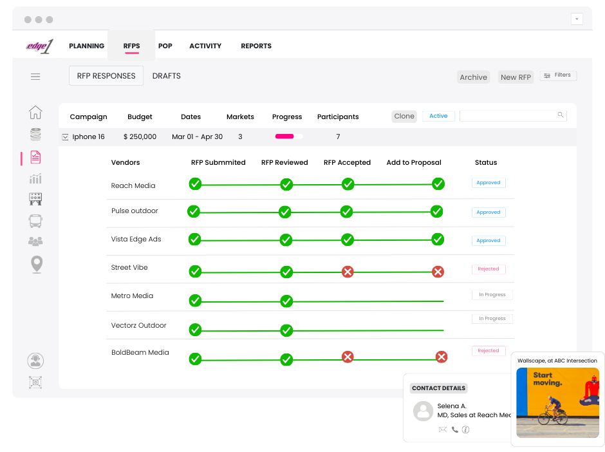This screenshot has height=452, width=605.
Task: Open the POP tab
Action: tap(165, 46)
